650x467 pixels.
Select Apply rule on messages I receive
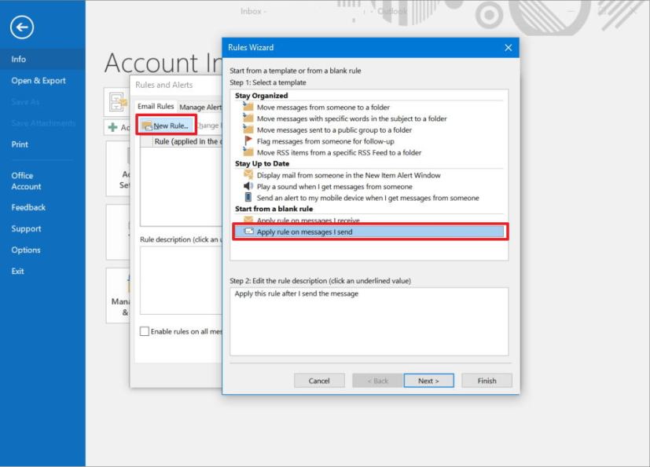pyautogui.click(x=308, y=221)
